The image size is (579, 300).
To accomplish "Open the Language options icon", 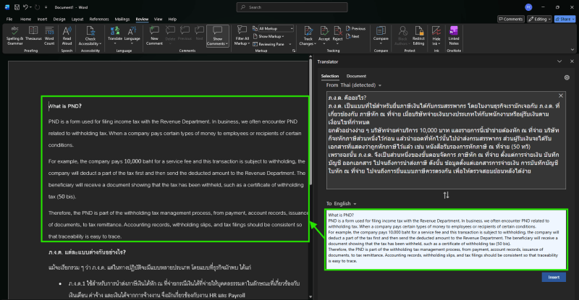I will click(132, 31).
